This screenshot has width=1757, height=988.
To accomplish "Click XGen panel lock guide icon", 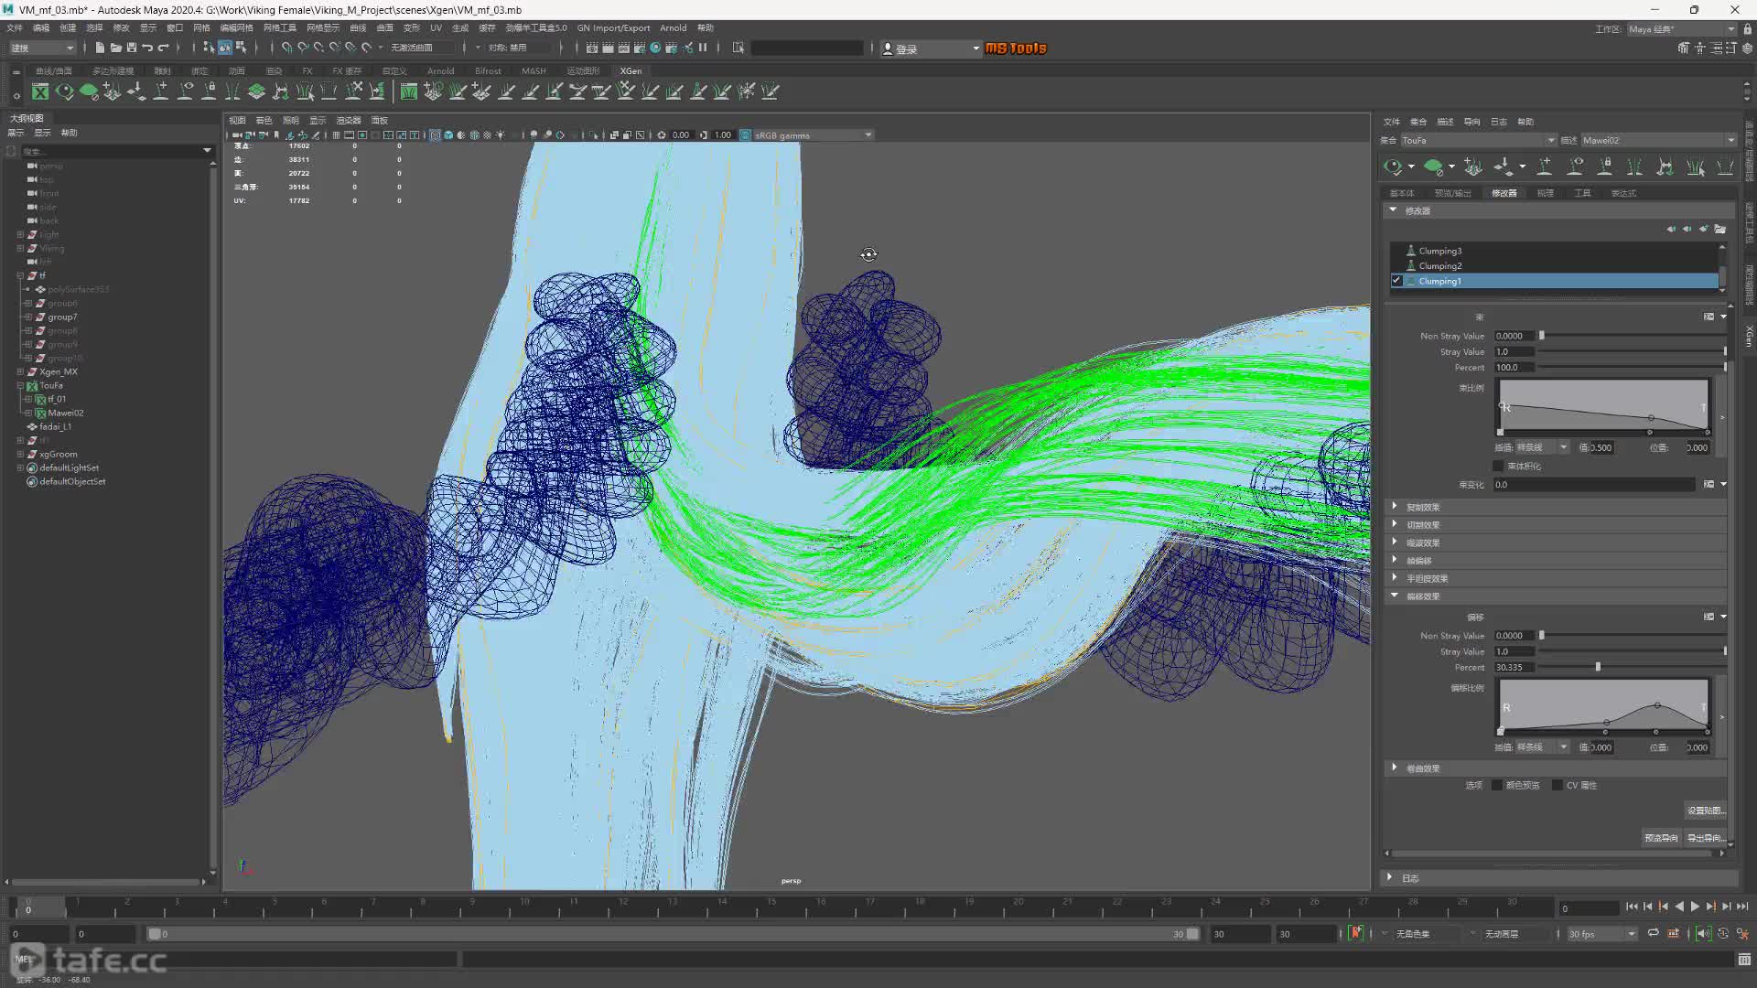I will [1605, 166].
